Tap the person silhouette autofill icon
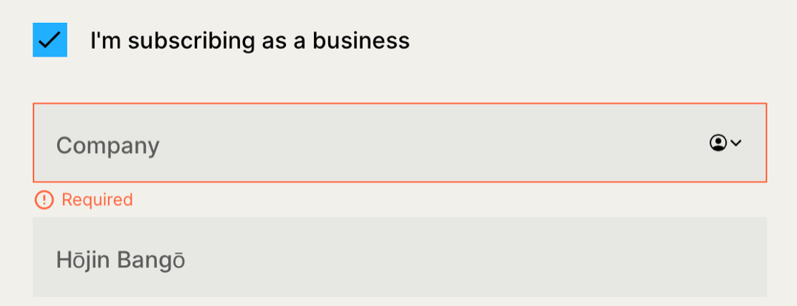 tap(717, 143)
